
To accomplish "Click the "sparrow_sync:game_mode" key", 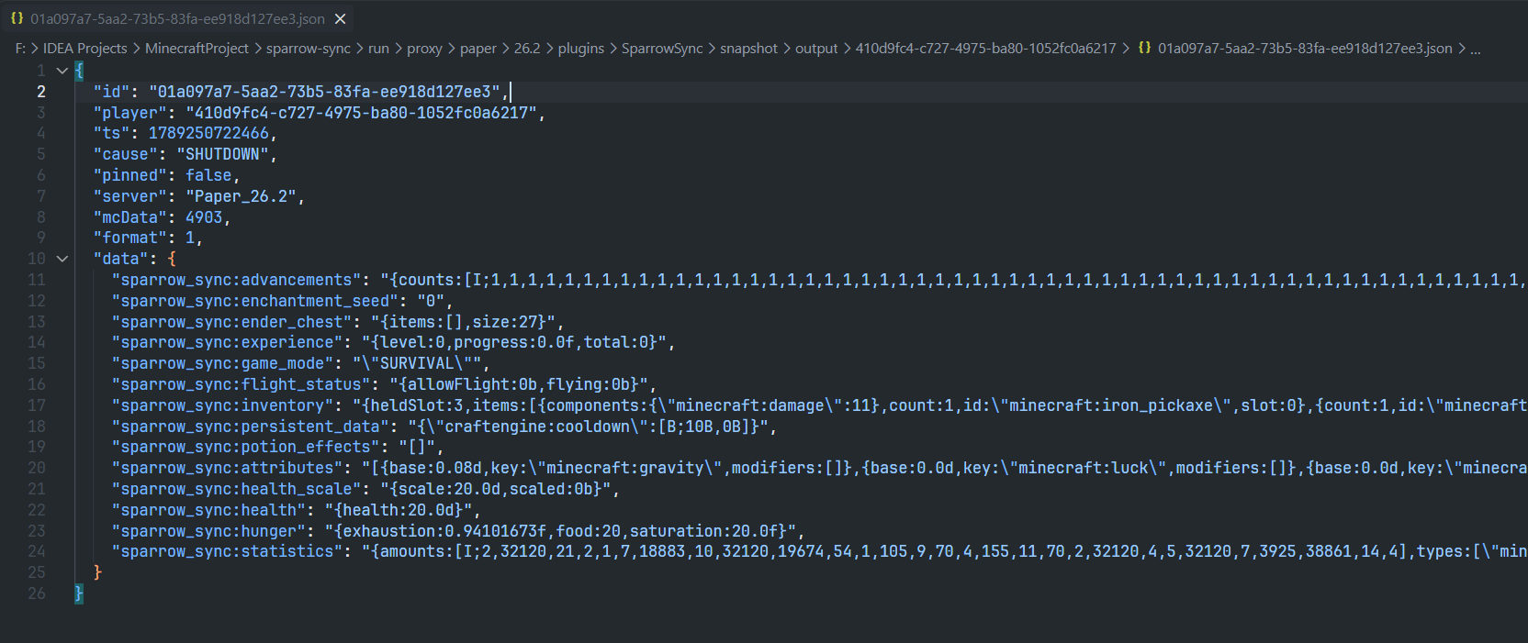I will tap(222, 363).
